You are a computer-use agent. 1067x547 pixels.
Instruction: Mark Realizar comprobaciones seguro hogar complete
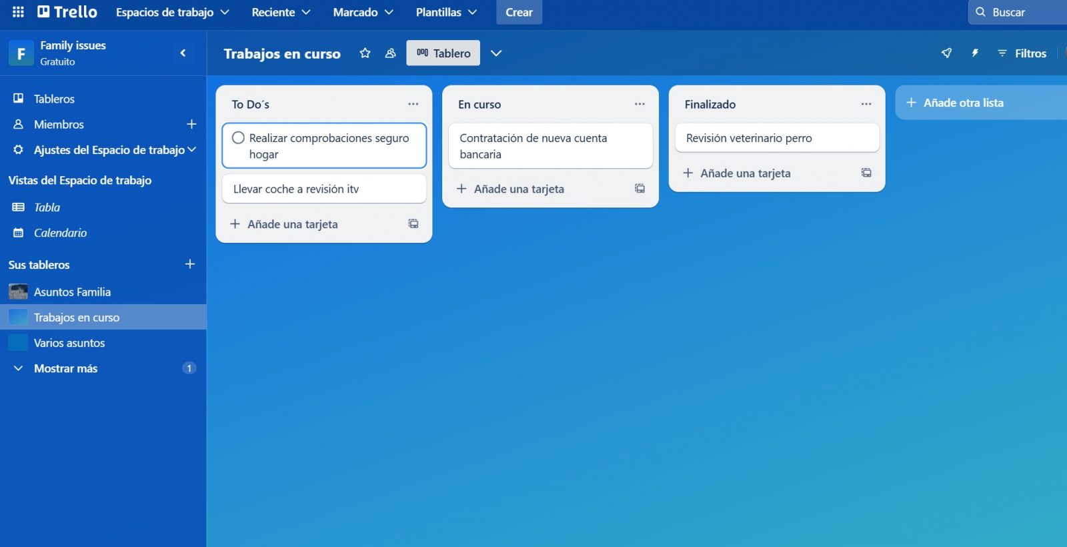point(238,138)
